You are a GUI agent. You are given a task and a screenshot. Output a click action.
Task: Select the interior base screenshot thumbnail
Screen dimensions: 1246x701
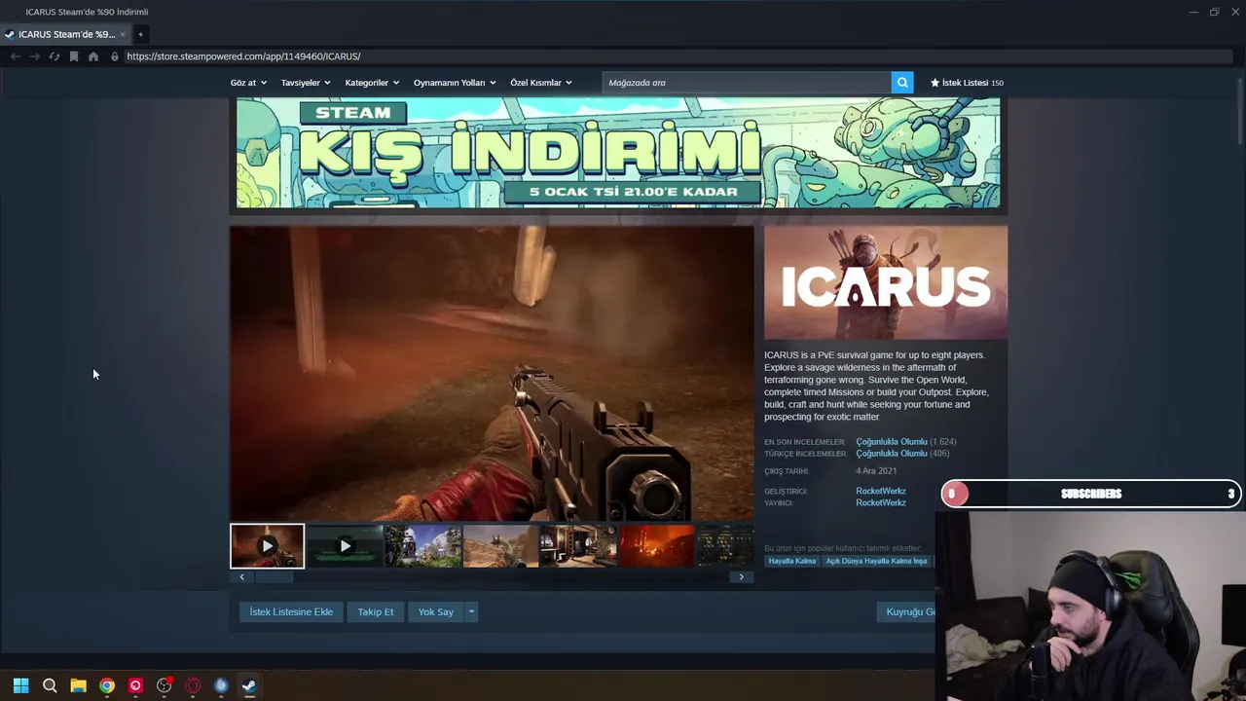(578, 546)
